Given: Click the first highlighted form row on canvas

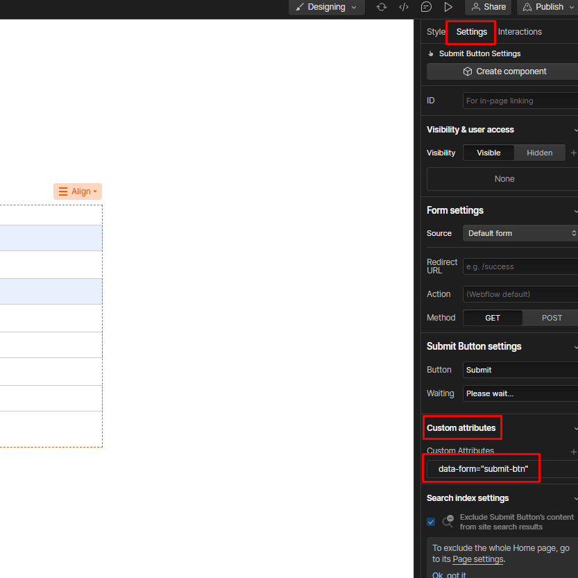Looking at the screenshot, I should pos(51,238).
